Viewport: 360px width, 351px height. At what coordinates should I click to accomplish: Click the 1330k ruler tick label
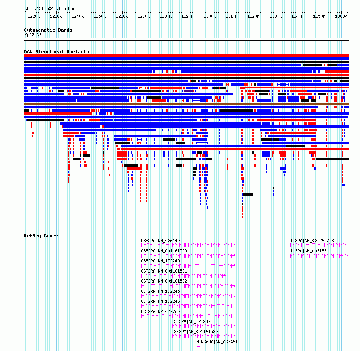pos(275,16)
